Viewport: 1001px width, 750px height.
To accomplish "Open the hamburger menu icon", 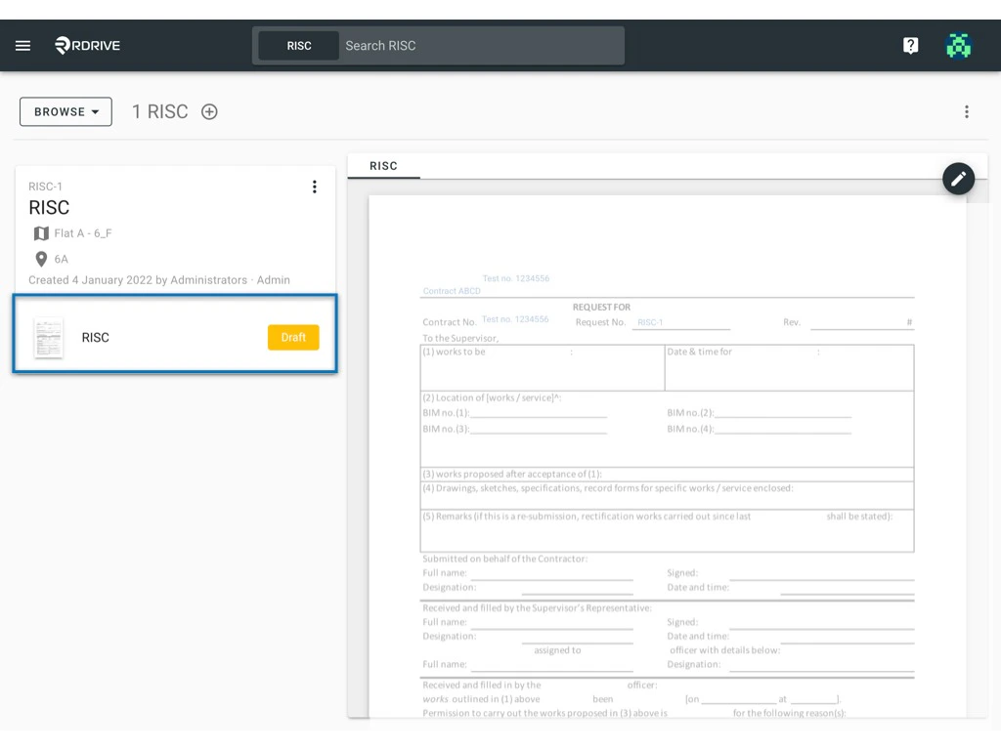I will (22, 45).
